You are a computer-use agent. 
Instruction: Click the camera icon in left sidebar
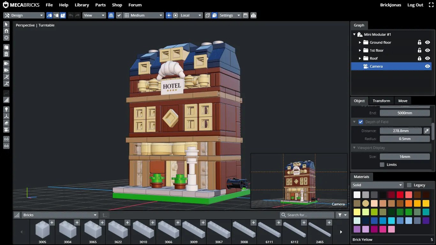[x=6, y=130]
